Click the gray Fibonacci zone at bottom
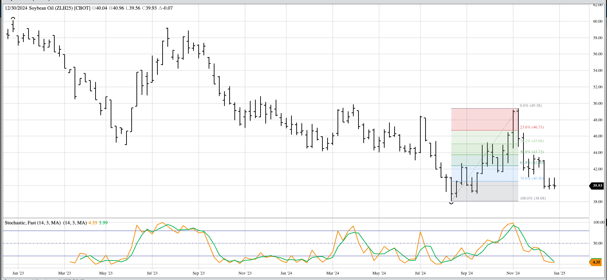The height and width of the screenshot is (280, 607). [x=485, y=191]
